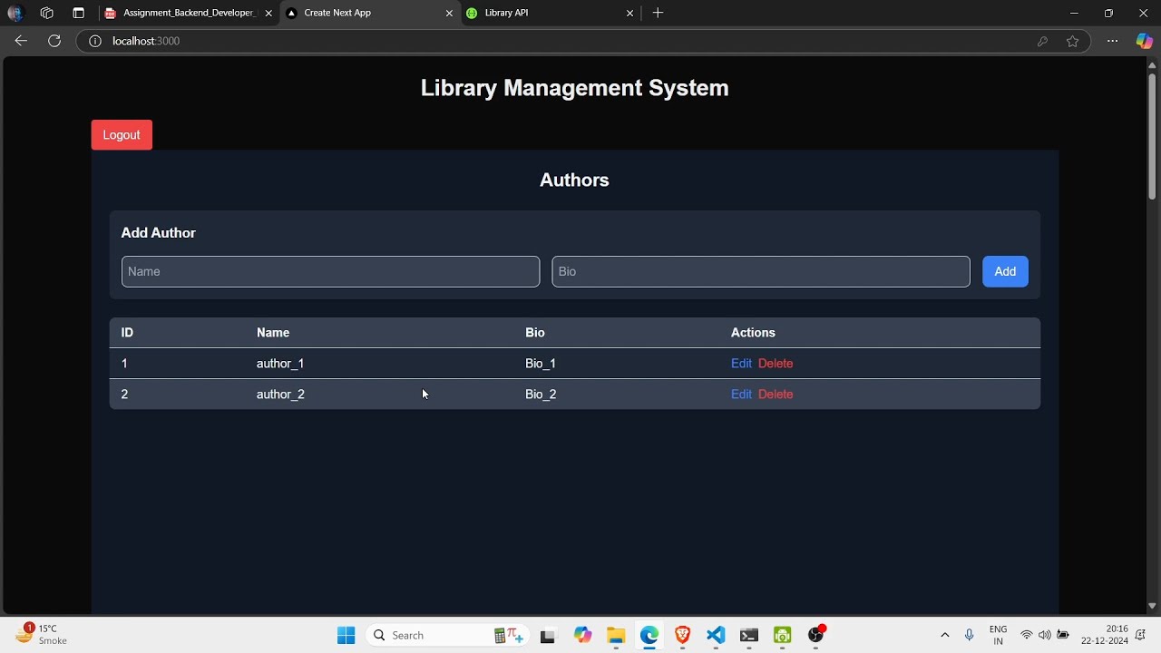Open a new browser tab

point(659,13)
